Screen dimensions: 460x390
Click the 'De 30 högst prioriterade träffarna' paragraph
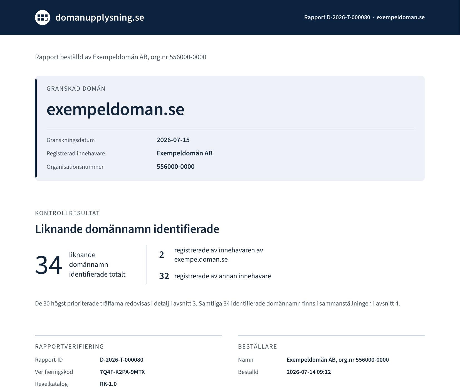(x=217, y=304)
